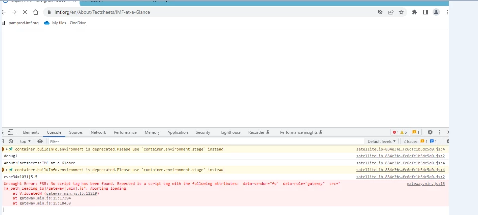The width and height of the screenshot is (478, 215).
Task: Select the debug1 console message
Action: pyautogui.click(x=10, y=156)
